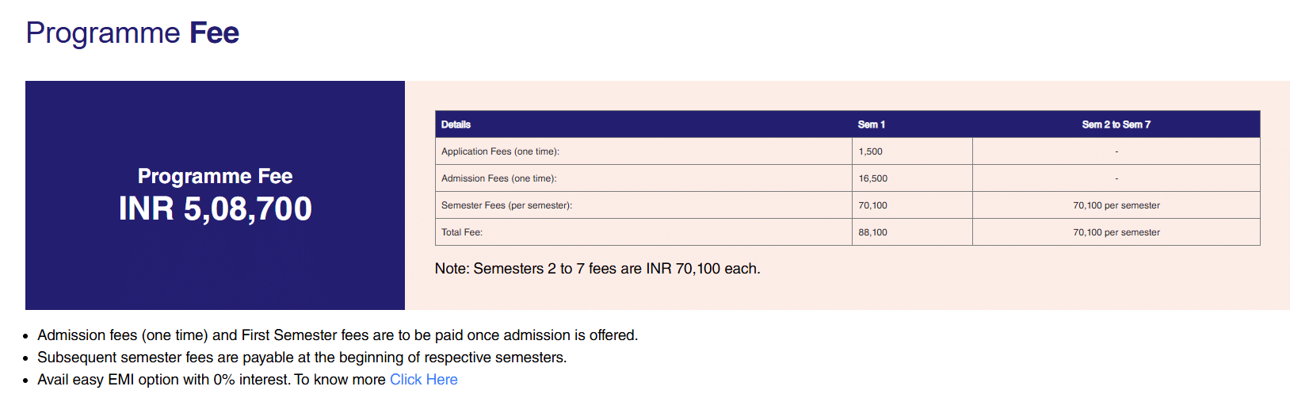Click "70,100 per semester" in the Total Fee row
Image resolution: width=1290 pixels, height=394 pixels.
click(x=1116, y=232)
